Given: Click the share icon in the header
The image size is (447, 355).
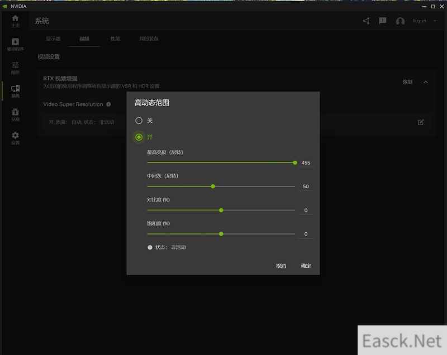Looking at the screenshot, I should click(367, 21).
